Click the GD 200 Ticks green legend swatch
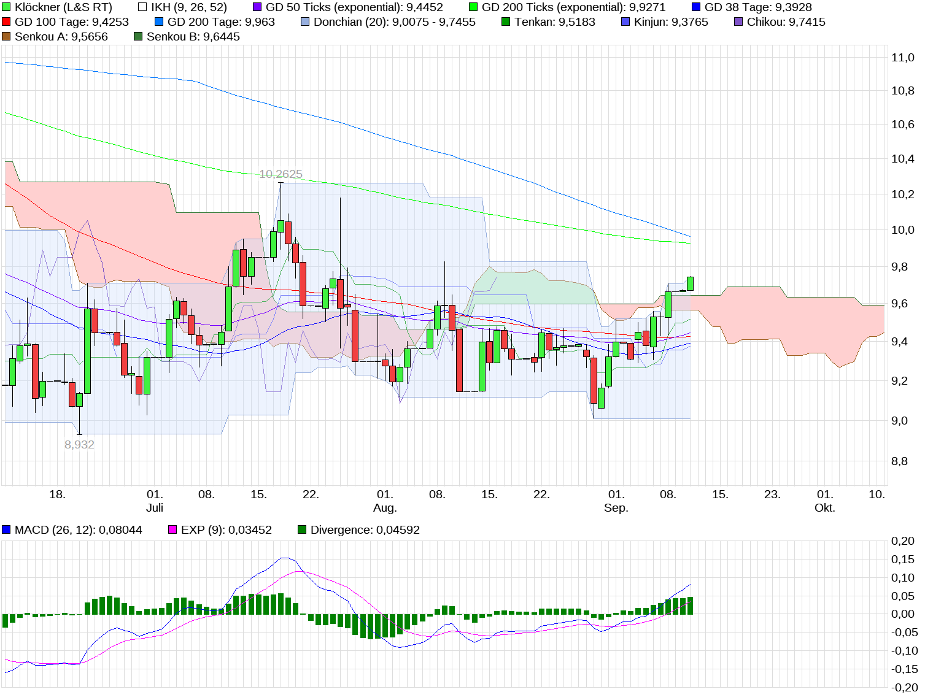933x700 pixels. 473,7
